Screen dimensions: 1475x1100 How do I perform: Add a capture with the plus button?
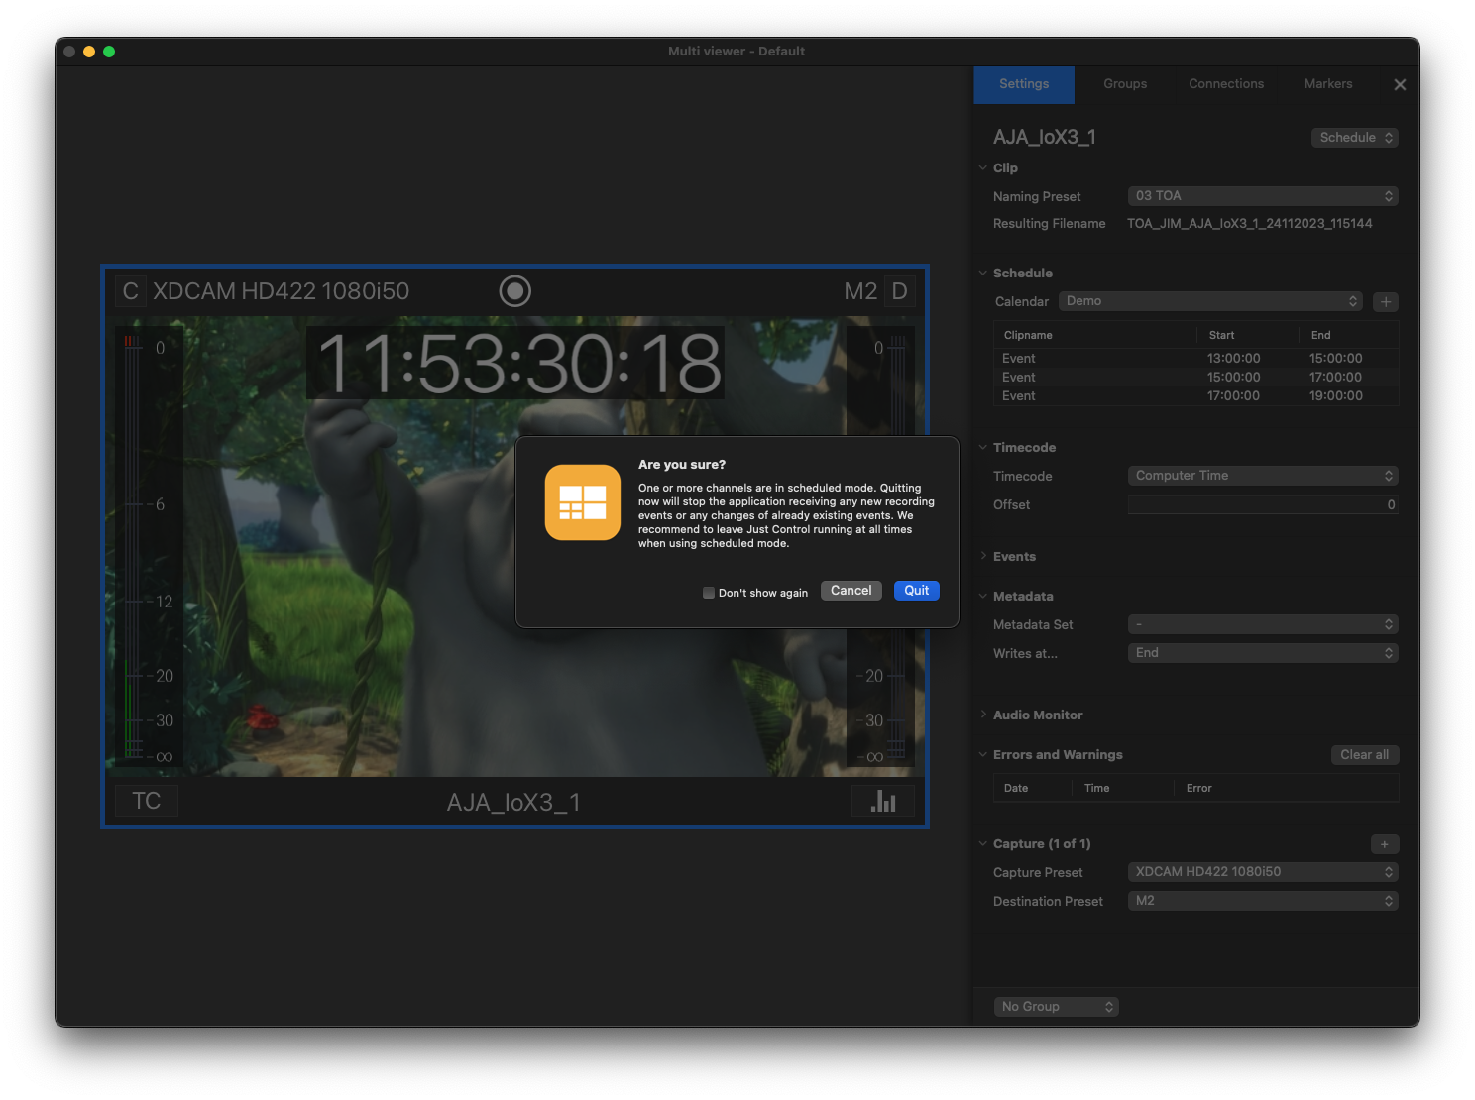pos(1385,844)
